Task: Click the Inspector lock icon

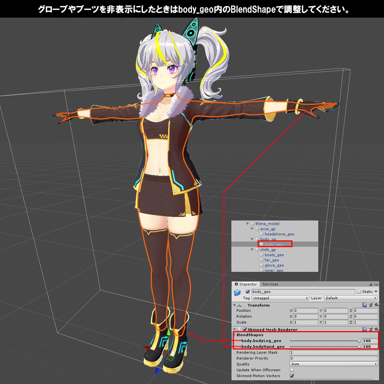Action: pyautogui.click(x=370, y=284)
